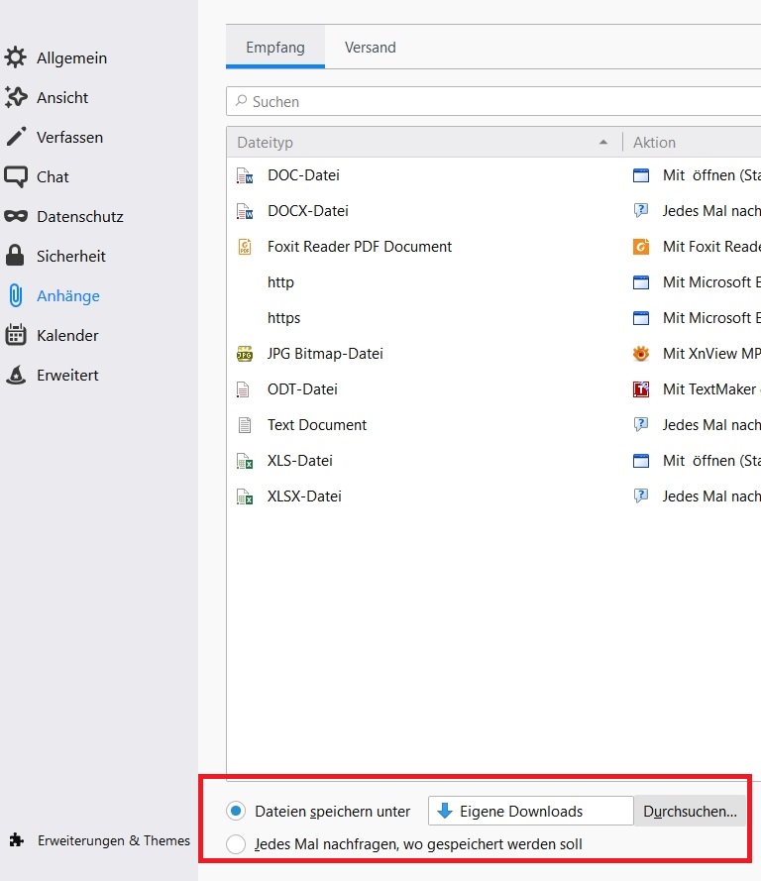Click the Sicherheit padlock icon

click(16, 256)
